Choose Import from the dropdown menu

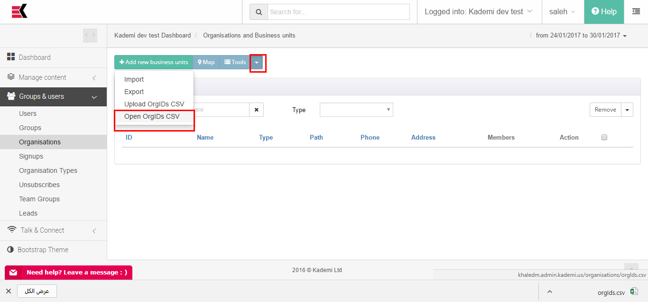click(134, 79)
